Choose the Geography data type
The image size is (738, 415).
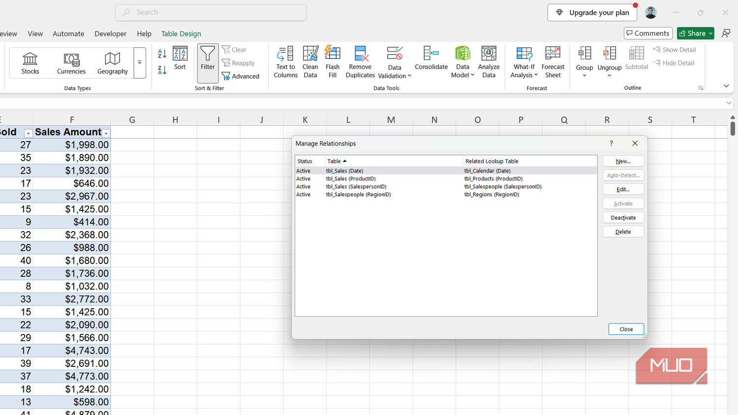click(x=113, y=63)
